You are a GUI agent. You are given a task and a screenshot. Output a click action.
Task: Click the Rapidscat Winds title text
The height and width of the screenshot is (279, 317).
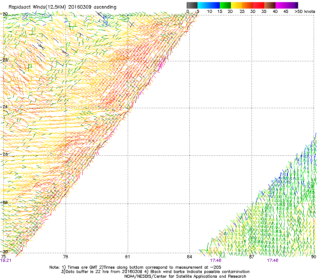[x=63, y=7]
